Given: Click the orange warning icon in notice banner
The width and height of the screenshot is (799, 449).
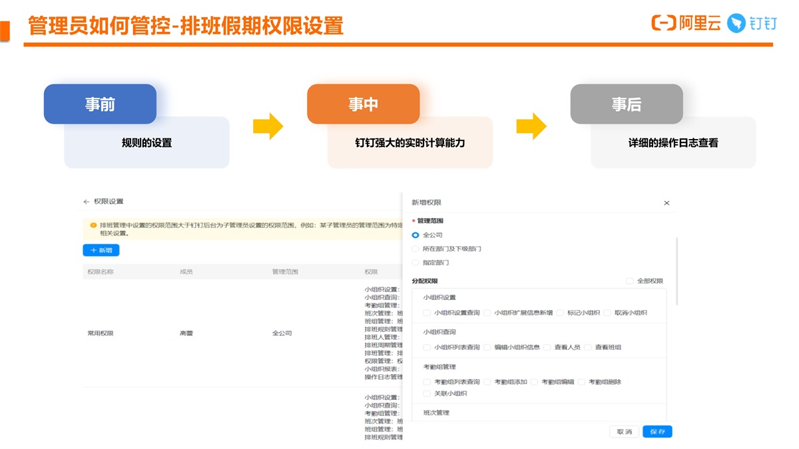Looking at the screenshot, I should [x=93, y=225].
